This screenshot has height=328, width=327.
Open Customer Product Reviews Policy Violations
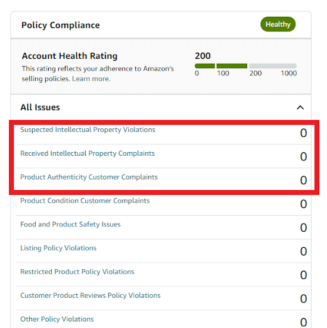point(91,295)
